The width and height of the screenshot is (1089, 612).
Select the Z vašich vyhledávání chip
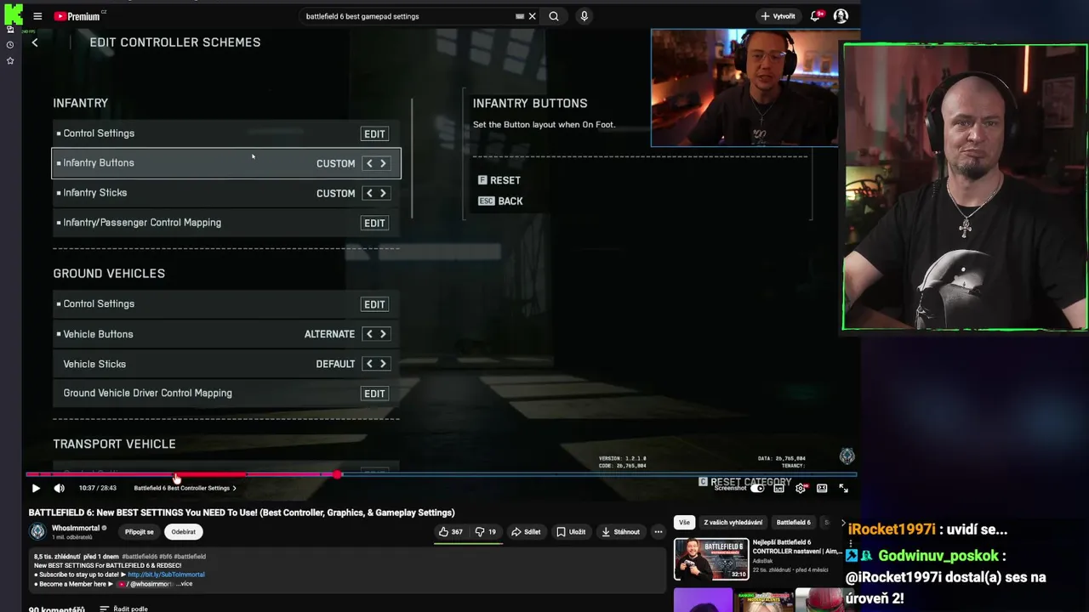click(733, 522)
